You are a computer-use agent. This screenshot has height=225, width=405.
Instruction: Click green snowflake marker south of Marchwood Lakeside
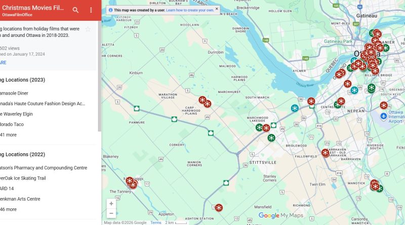pyautogui.click(x=271, y=138)
